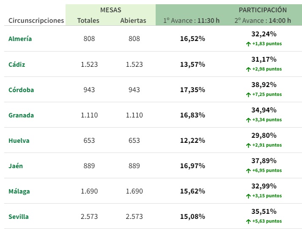302x229 pixels.
Task: Select the Córdoba constituency link
Action: pos(21,90)
